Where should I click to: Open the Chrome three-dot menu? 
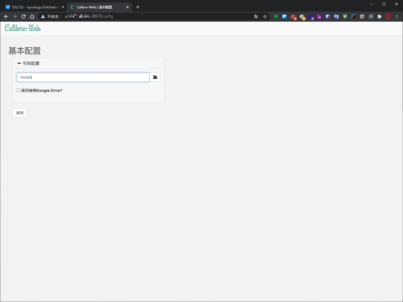[x=397, y=17]
